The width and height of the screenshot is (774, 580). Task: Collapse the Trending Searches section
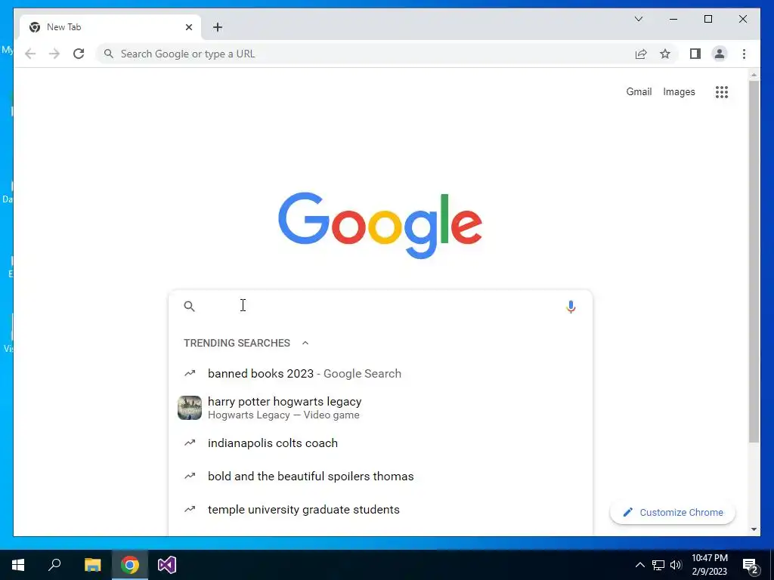click(305, 343)
